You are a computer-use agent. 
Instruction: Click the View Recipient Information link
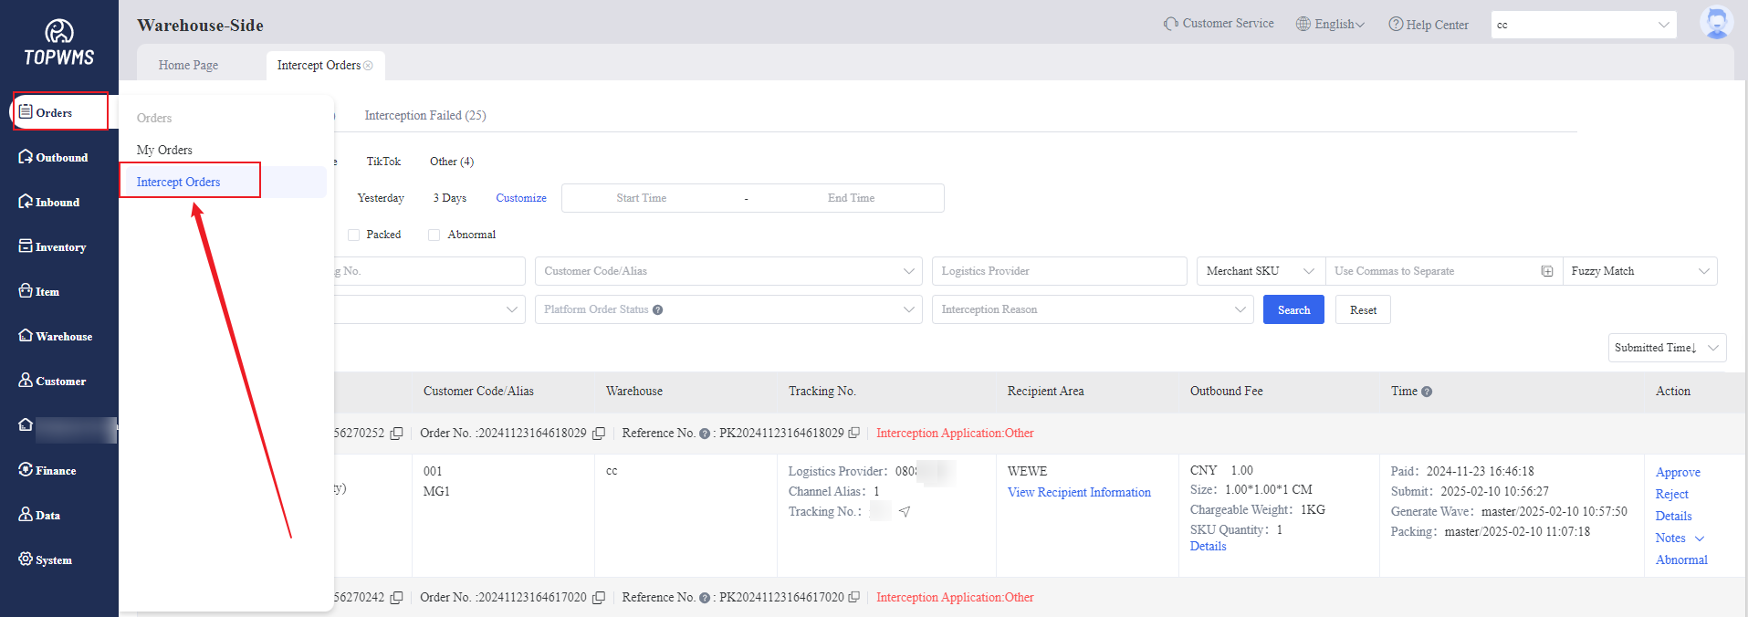tap(1079, 492)
